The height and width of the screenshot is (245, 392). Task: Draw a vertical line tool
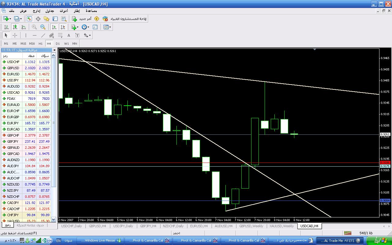(26, 35)
